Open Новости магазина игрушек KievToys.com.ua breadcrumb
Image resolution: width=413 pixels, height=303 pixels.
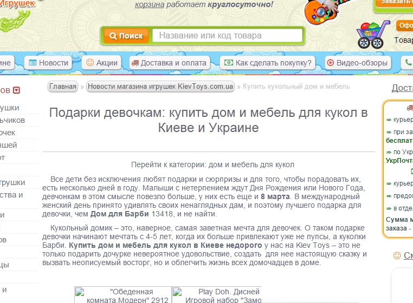click(160, 86)
